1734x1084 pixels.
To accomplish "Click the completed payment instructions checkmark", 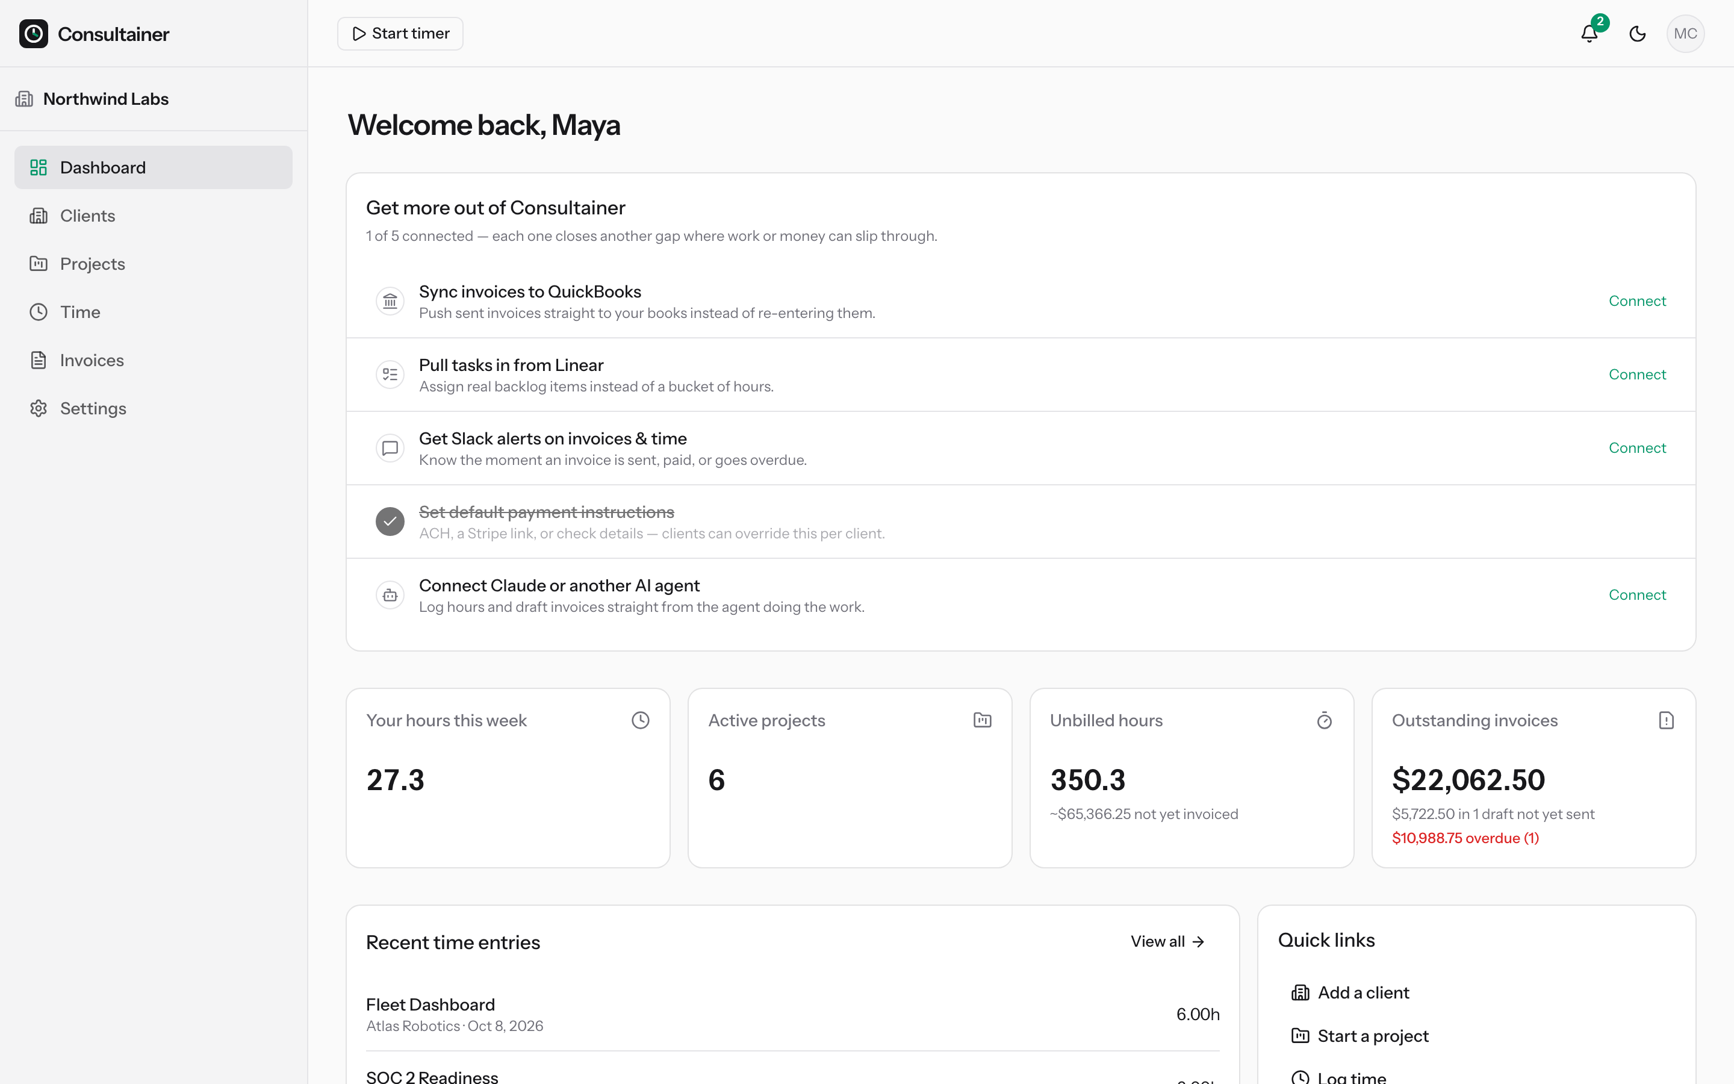I will (390, 521).
